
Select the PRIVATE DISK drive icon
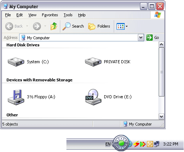(x=93, y=62)
